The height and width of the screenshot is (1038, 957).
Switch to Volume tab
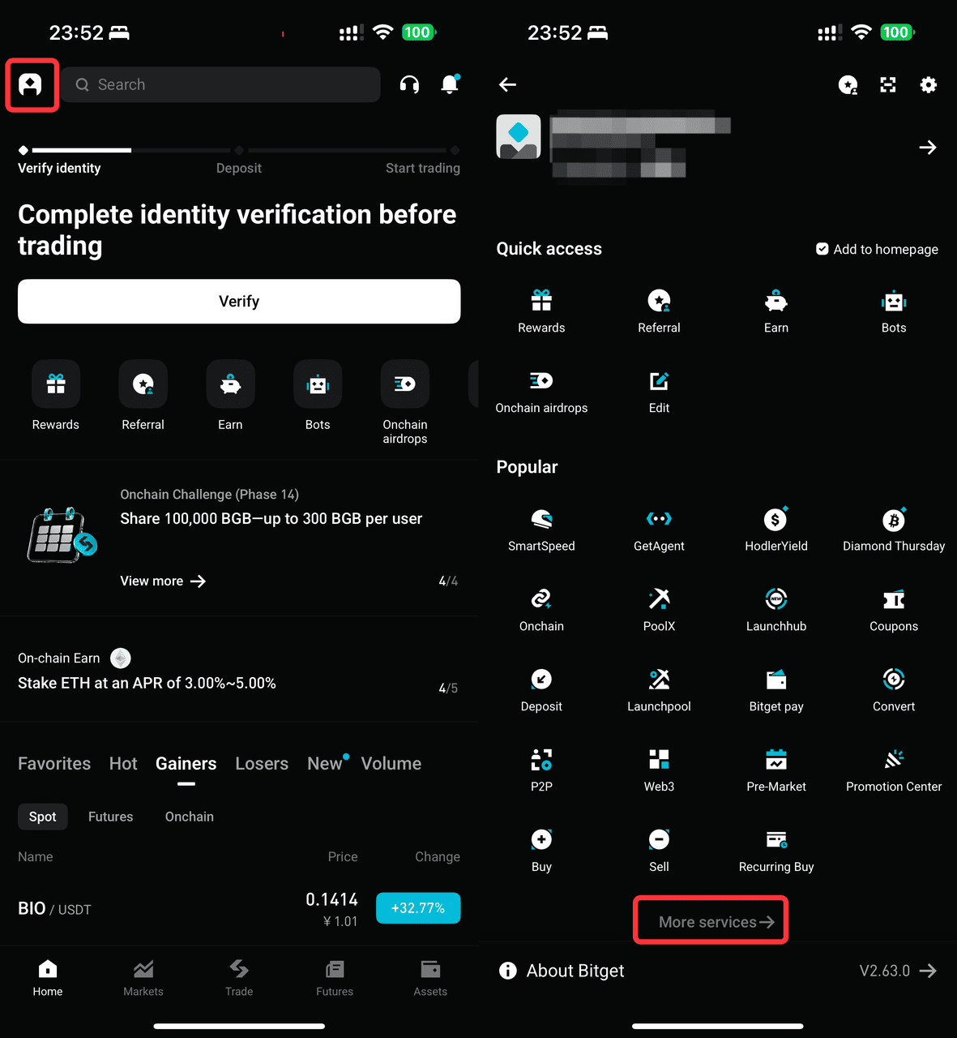[391, 763]
